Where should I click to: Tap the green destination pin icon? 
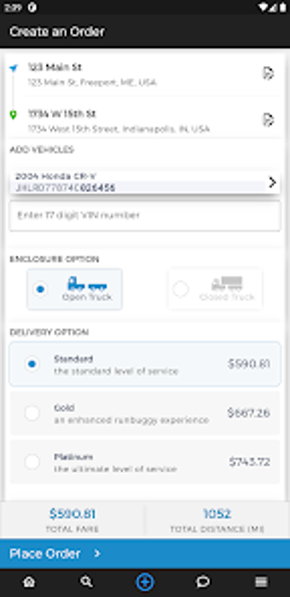tap(13, 114)
